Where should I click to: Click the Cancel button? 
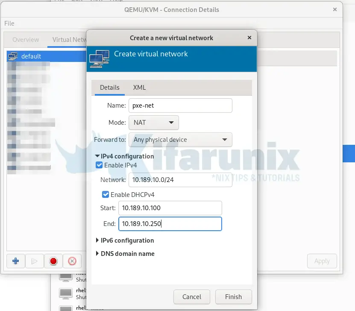coord(192,297)
